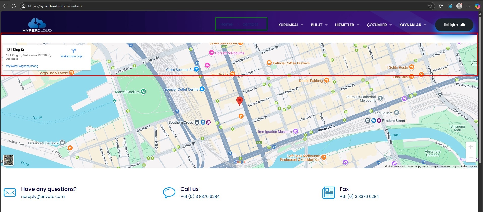Click Immigration Museum marker icon
This screenshot has height=212, width=483.
click(x=296, y=131)
